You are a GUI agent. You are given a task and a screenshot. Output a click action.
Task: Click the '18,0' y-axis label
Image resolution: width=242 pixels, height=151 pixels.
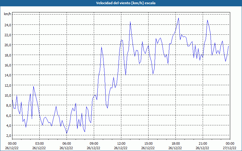8,55
